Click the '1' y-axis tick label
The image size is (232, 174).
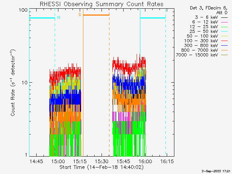click(x=26, y=155)
